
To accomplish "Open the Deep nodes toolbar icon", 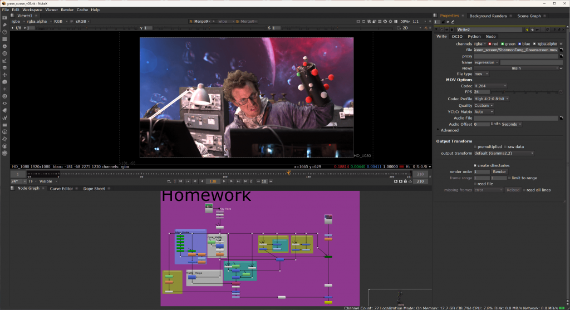I will [4, 96].
